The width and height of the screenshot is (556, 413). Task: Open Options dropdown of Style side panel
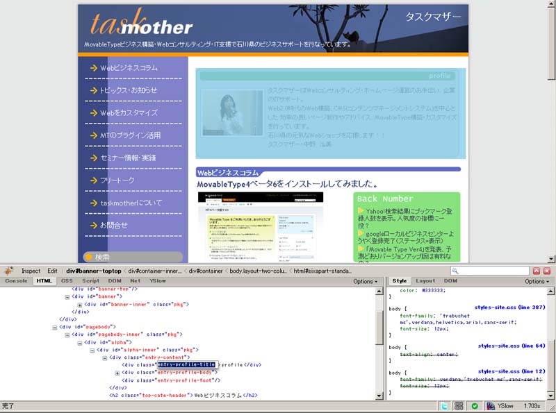537,281
